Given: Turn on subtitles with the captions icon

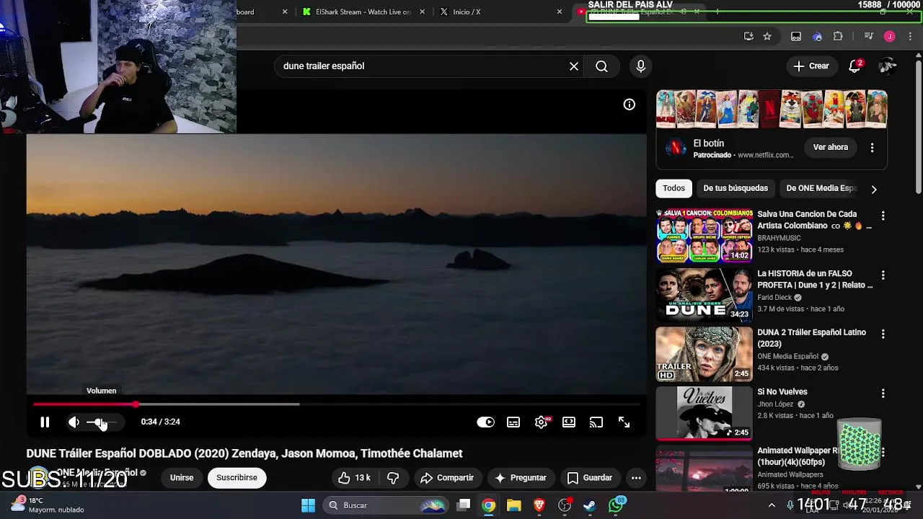Looking at the screenshot, I should point(513,422).
